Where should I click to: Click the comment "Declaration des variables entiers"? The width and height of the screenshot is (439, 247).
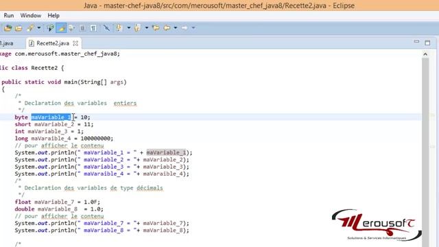(81, 103)
